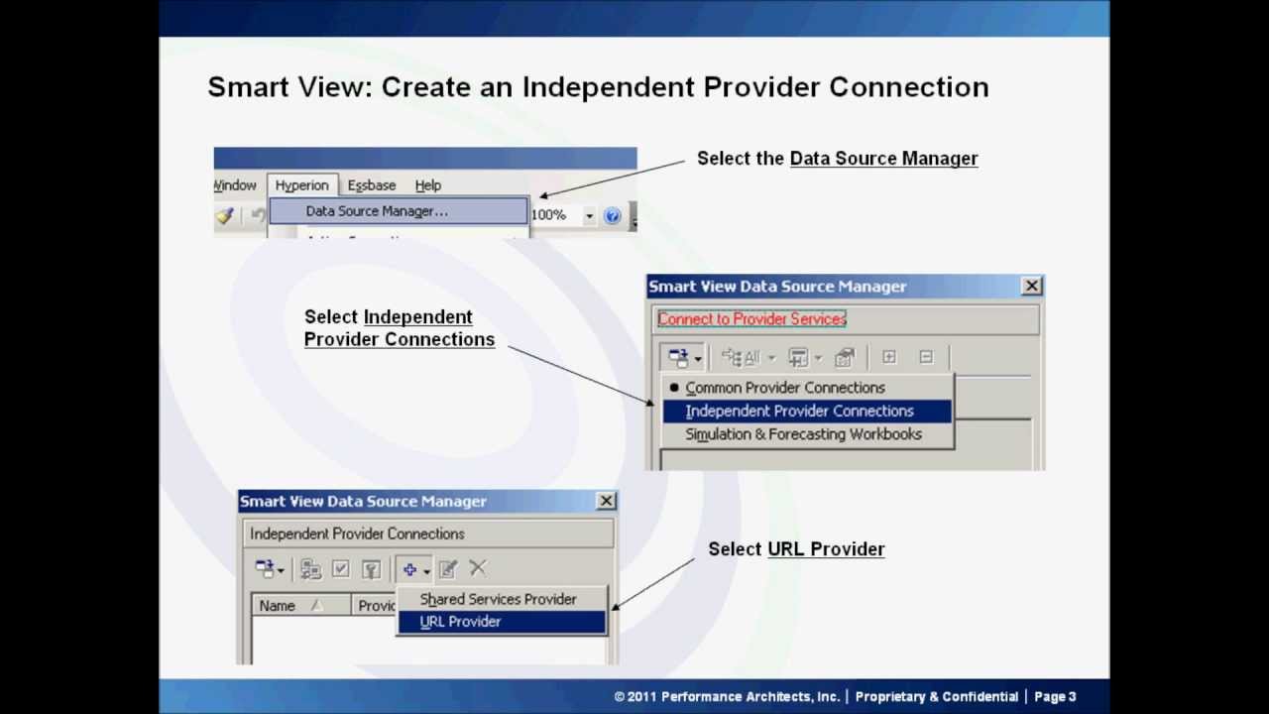Click switch-view icon above Common Provider Connections
This screenshot has height=714, width=1269.
point(678,357)
